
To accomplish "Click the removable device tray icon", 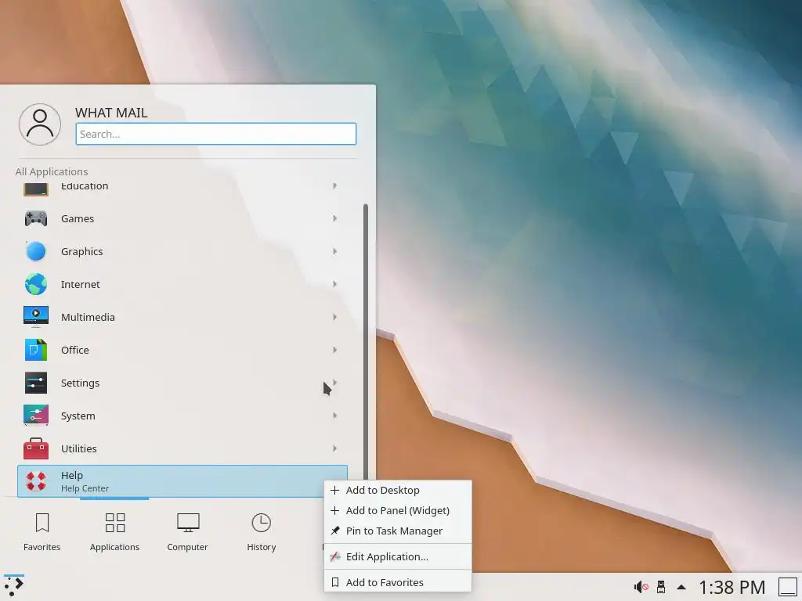I will 661,587.
